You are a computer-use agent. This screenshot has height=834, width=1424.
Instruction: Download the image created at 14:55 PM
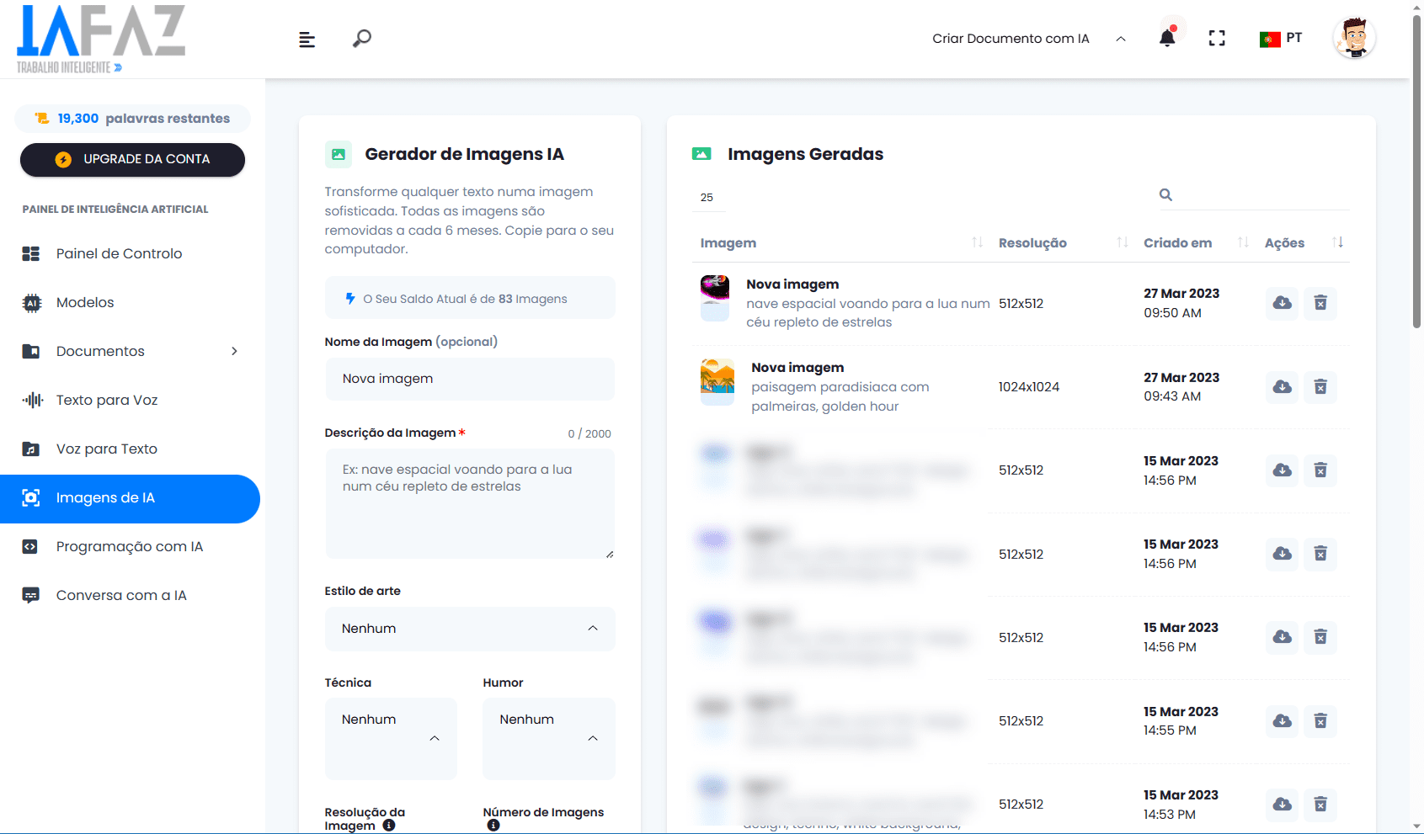pyautogui.click(x=1282, y=721)
